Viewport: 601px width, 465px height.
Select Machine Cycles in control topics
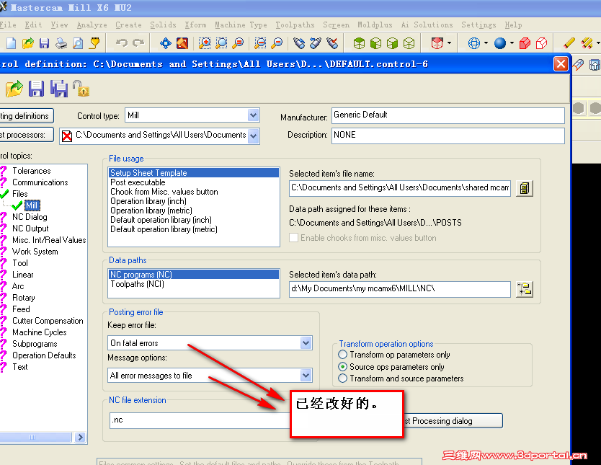pos(39,332)
